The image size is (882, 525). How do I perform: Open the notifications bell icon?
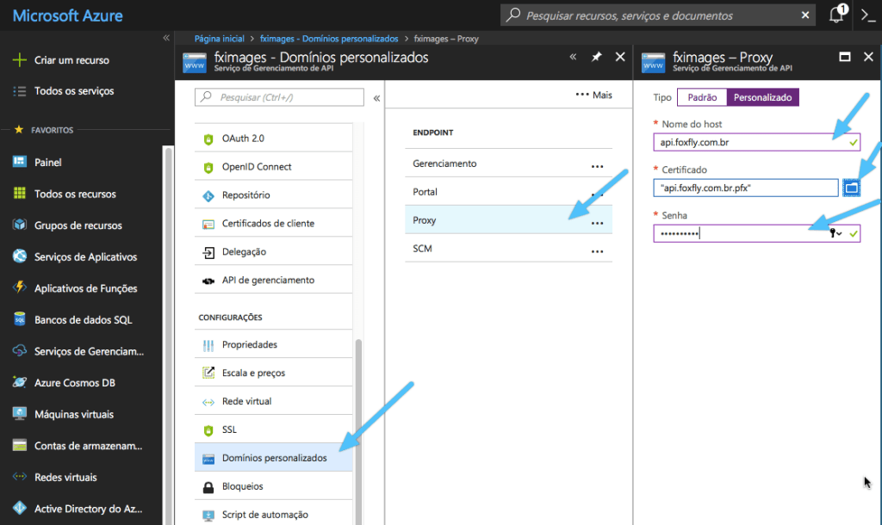[x=835, y=15]
